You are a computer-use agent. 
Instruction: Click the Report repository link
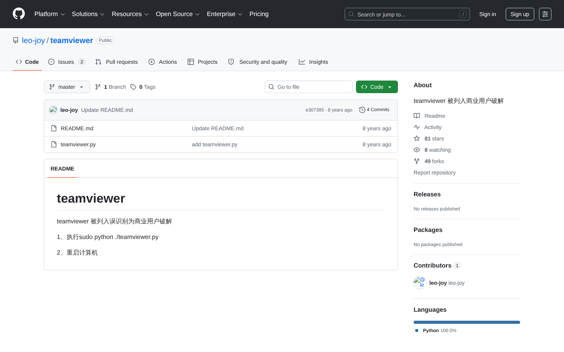(x=434, y=172)
